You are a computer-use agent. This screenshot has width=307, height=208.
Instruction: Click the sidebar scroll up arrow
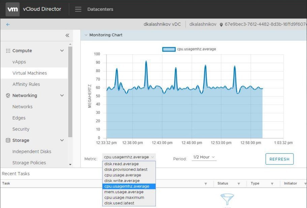coord(70,44)
